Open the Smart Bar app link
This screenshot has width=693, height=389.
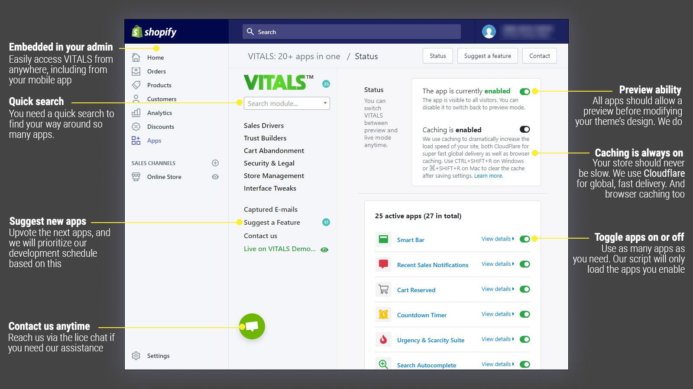(x=411, y=240)
